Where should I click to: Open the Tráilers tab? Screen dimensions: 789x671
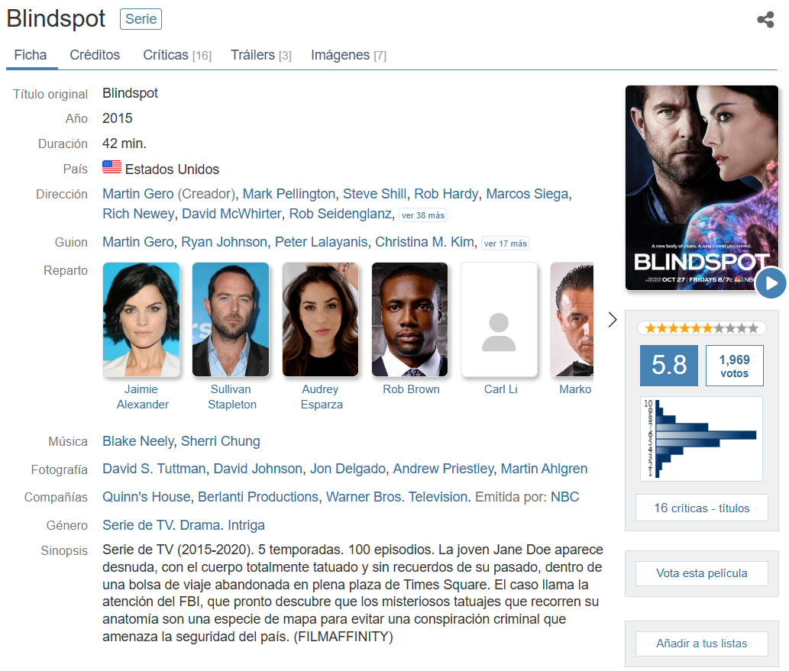[260, 55]
